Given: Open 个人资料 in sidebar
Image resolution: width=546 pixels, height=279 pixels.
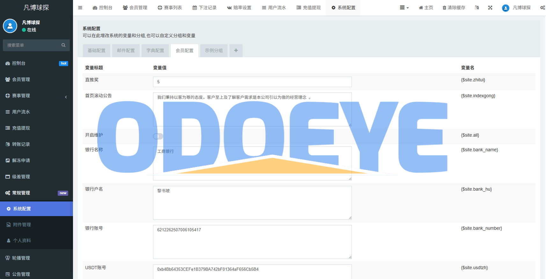Looking at the screenshot, I should (36, 241).
